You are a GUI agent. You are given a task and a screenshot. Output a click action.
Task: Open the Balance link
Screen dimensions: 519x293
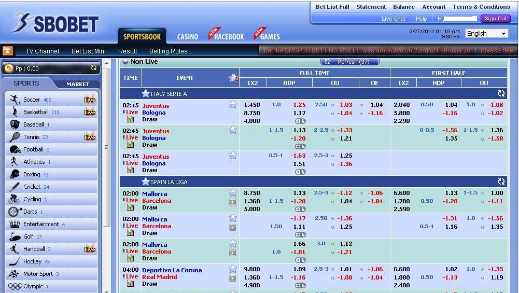404,7
